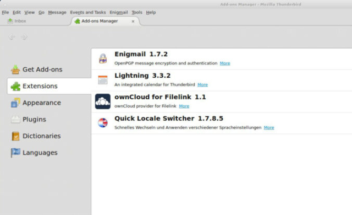Open the Enigmail menu
This screenshot has width=352, height=215.
(119, 12)
